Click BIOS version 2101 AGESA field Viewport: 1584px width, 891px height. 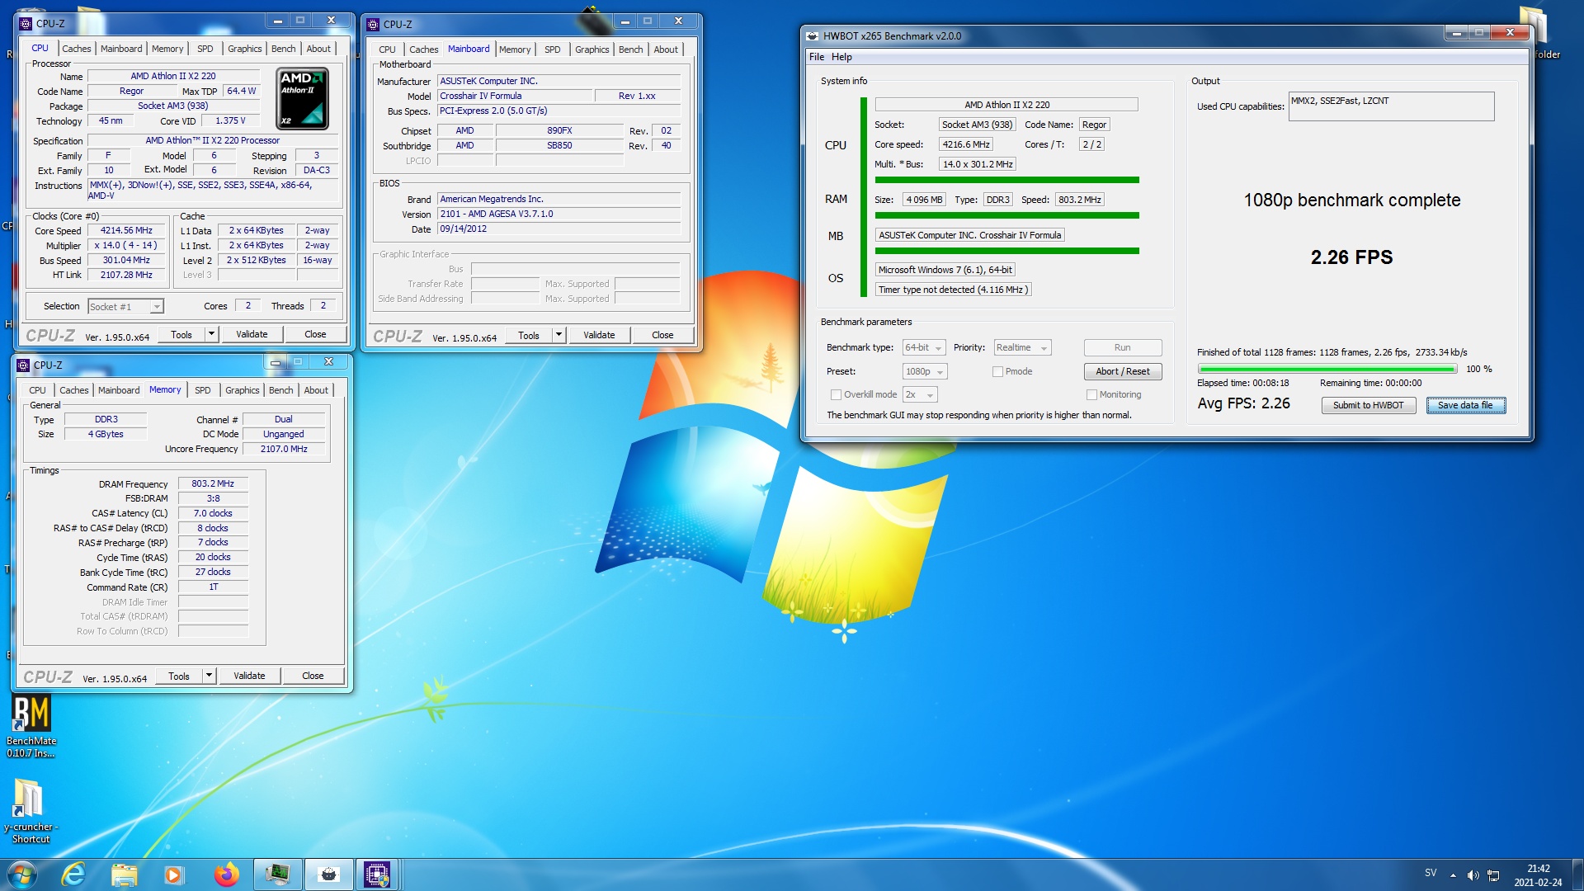click(x=559, y=214)
